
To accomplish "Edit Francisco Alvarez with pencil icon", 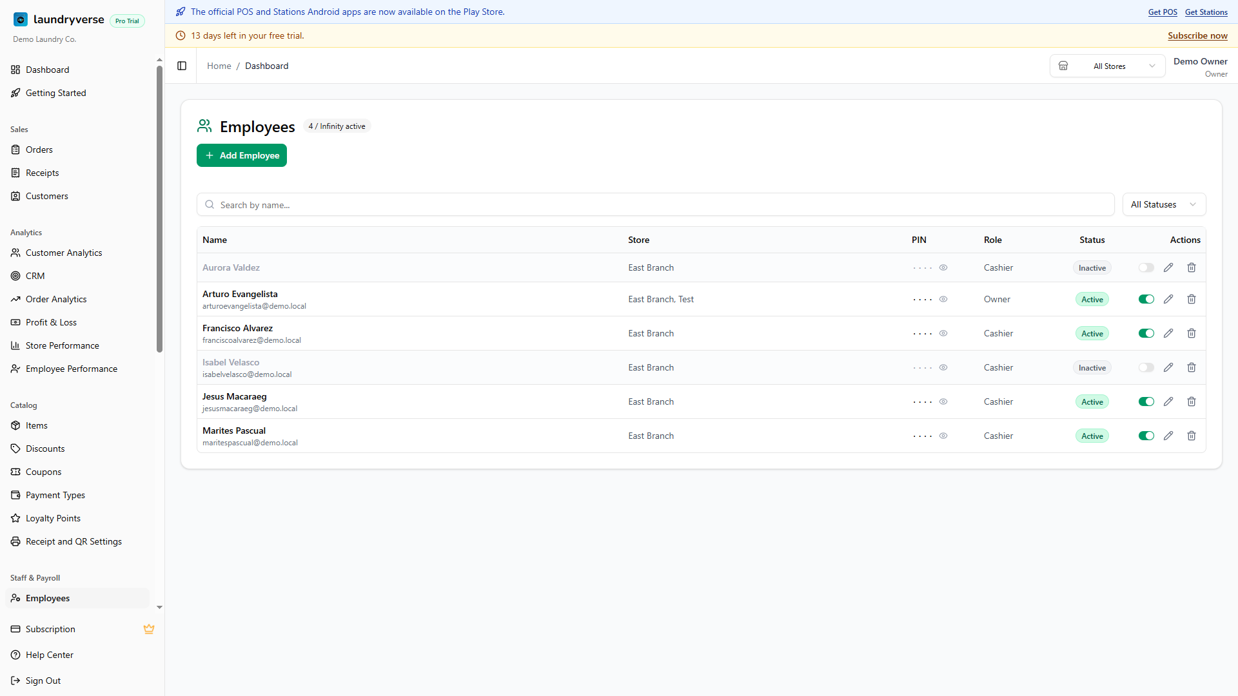I will [1168, 333].
